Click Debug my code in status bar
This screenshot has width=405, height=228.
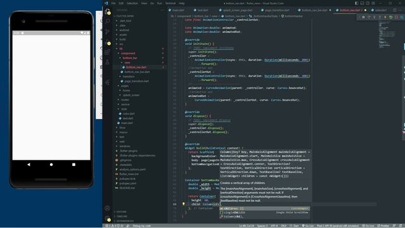[142, 225]
